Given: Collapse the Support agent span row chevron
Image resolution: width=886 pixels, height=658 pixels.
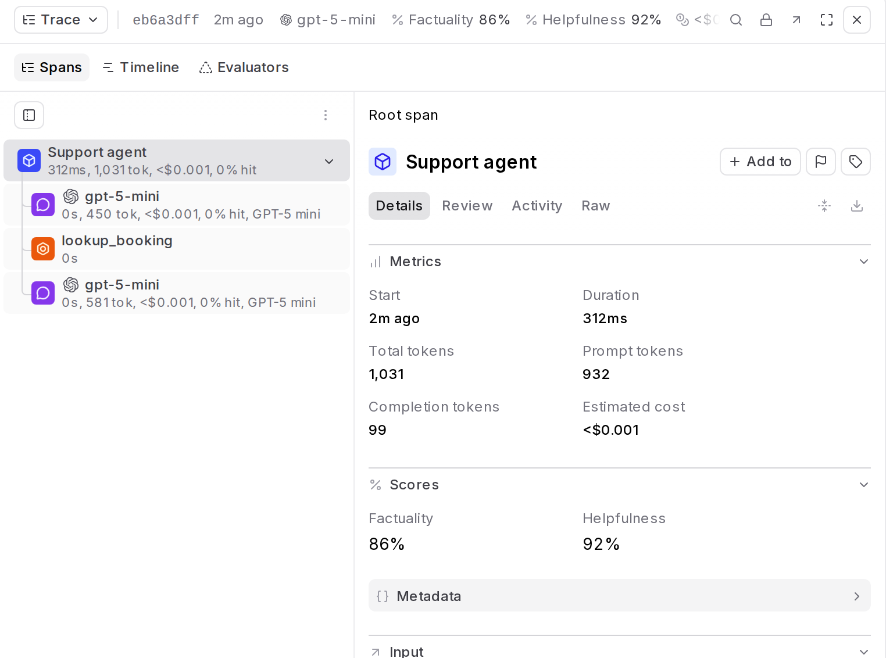Looking at the screenshot, I should (329, 161).
